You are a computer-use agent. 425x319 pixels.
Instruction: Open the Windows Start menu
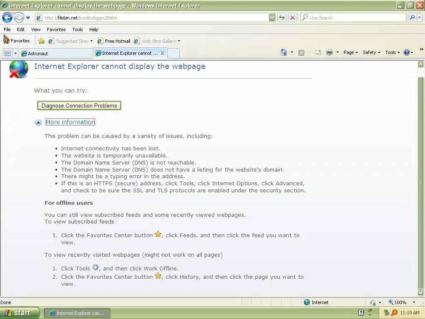tap(19, 313)
